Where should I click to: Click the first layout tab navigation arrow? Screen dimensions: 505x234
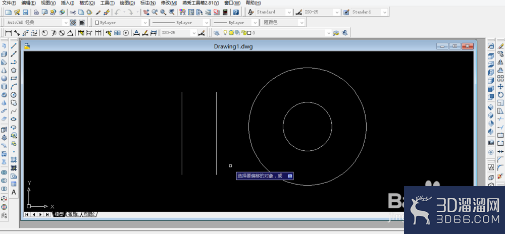coord(27,214)
